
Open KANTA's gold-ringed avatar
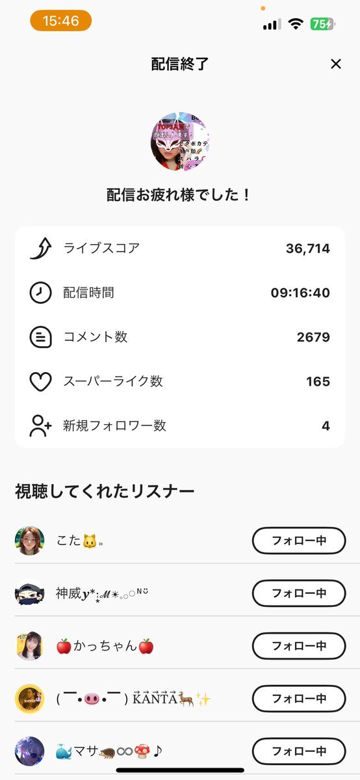pos(29,699)
